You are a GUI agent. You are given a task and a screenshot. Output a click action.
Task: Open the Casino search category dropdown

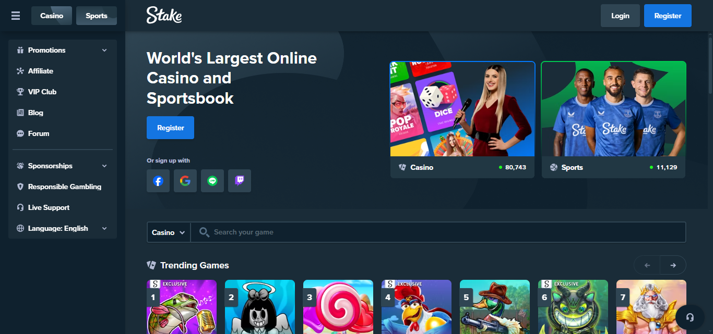[169, 232]
